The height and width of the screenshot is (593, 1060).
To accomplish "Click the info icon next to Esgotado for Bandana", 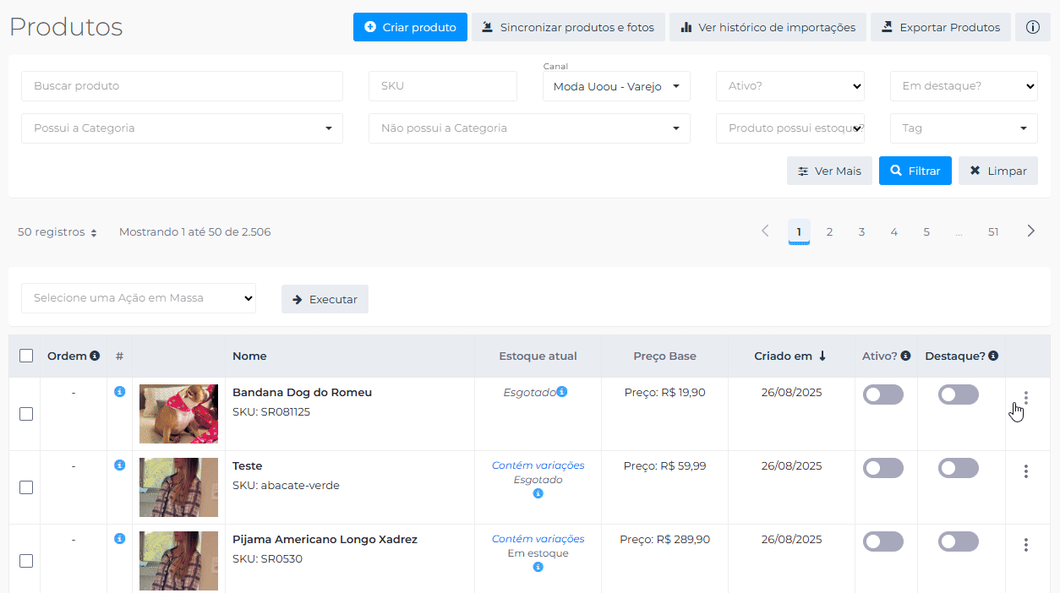I will 562,392.
